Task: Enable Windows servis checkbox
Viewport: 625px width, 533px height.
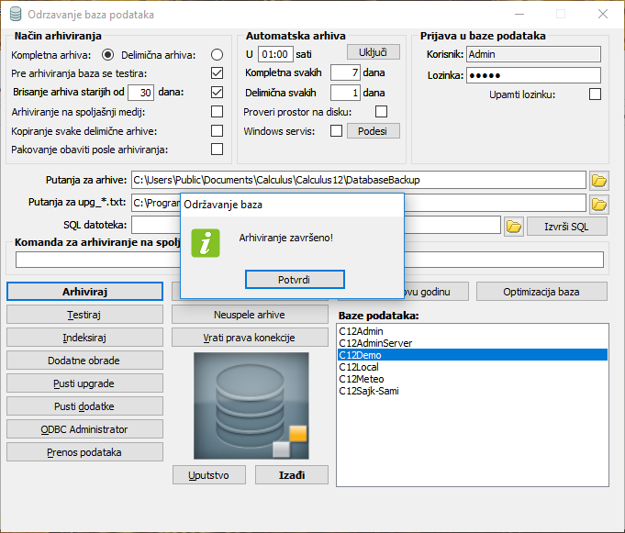Action: (337, 131)
